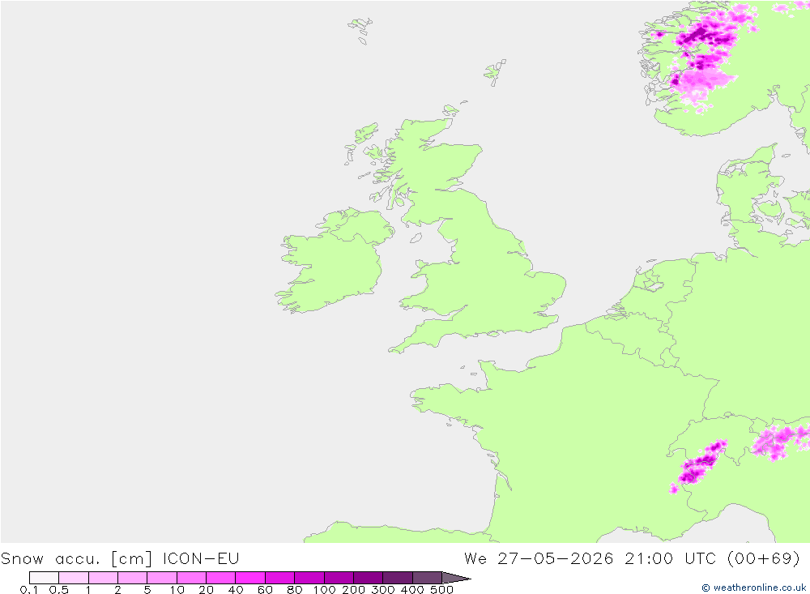Image resolution: width=810 pixels, height=594 pixels.
Task: Click the "100" legend label
Action: [325, 590]
